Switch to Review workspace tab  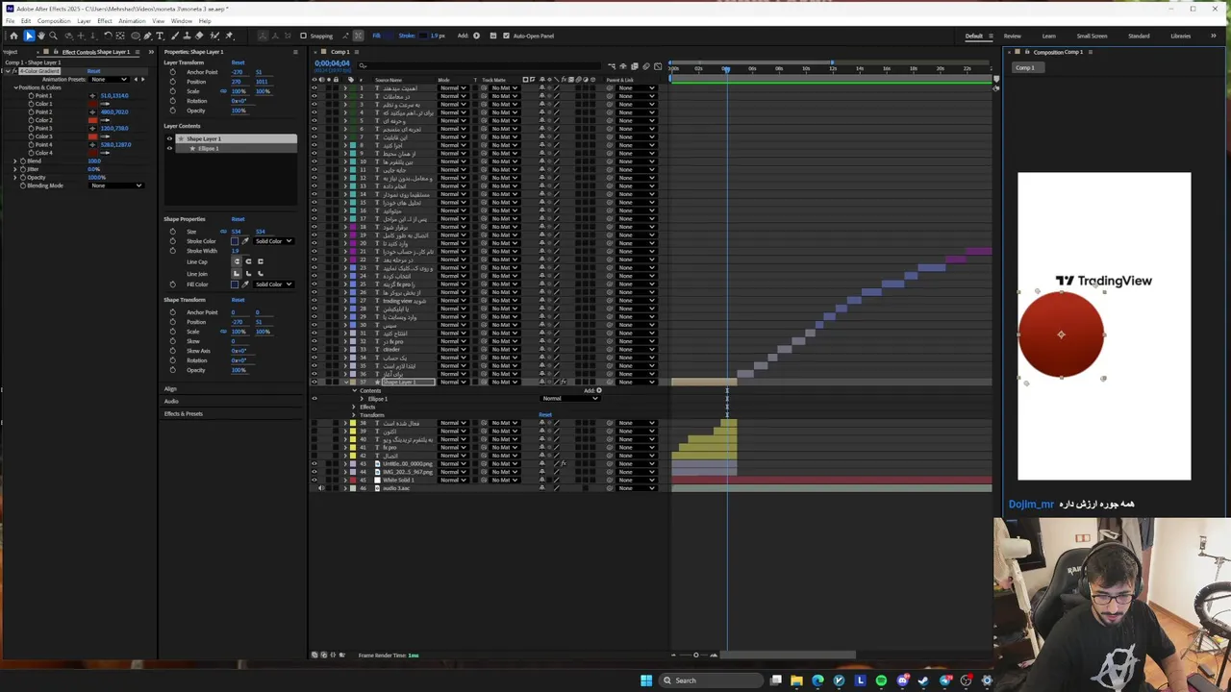1012,36
